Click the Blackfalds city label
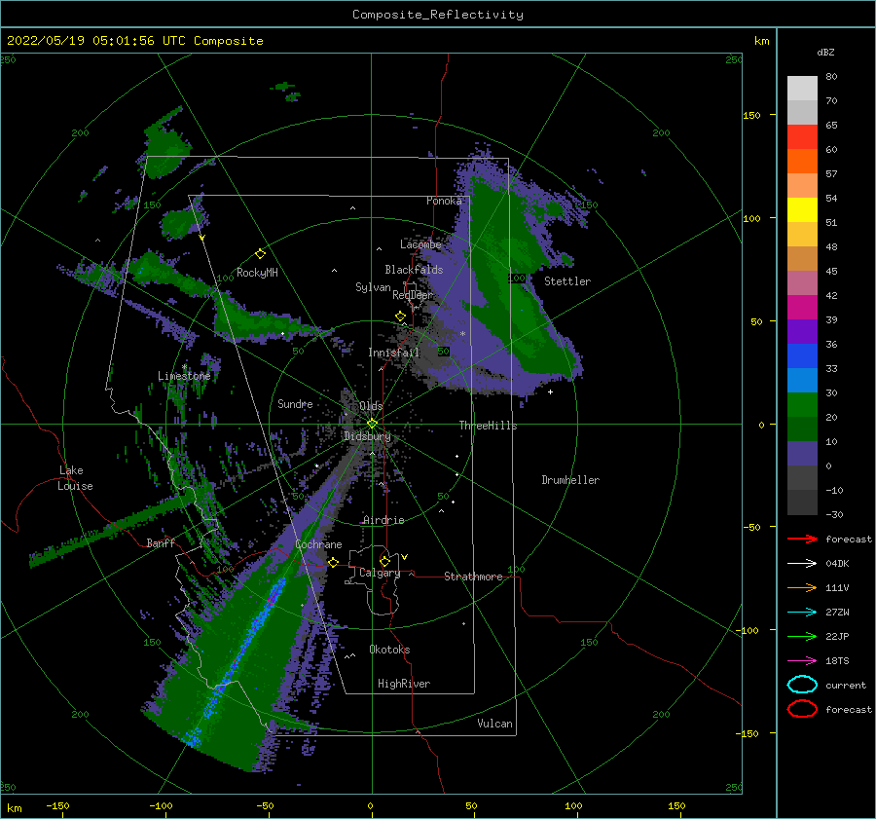 tap(414, 270)
